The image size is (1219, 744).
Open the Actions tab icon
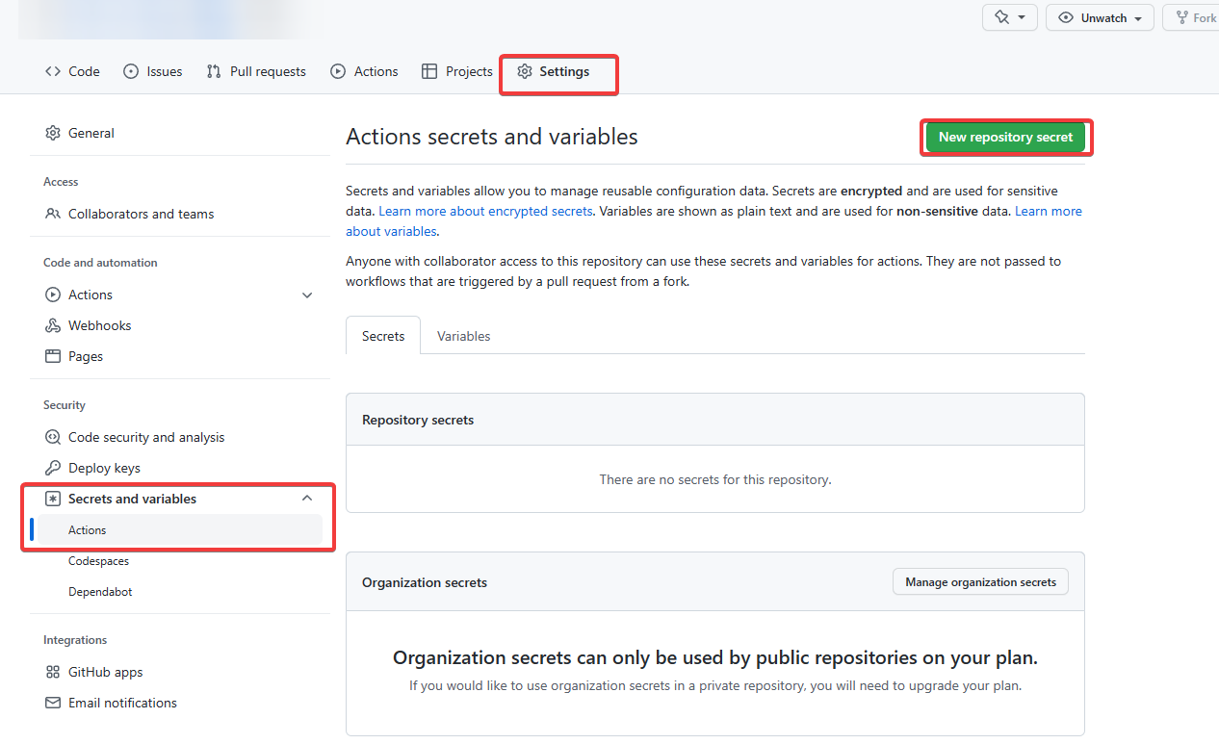[x=337, y=70]
